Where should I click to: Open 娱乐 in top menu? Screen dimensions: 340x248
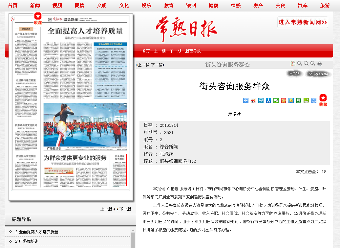point(146,6)
